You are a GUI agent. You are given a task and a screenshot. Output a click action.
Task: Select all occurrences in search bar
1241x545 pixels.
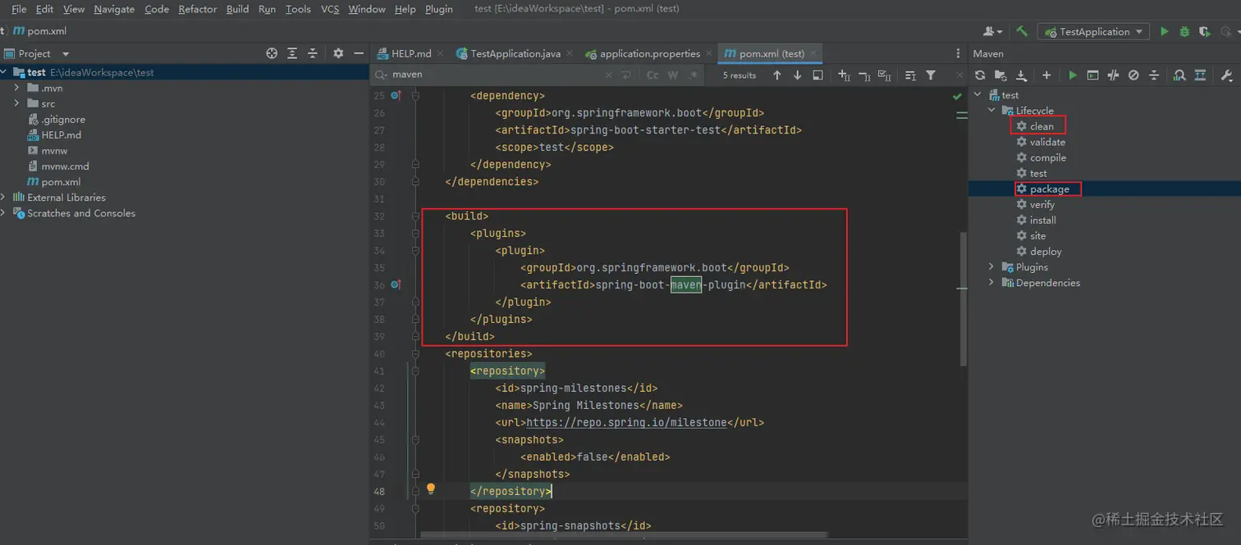884,75
